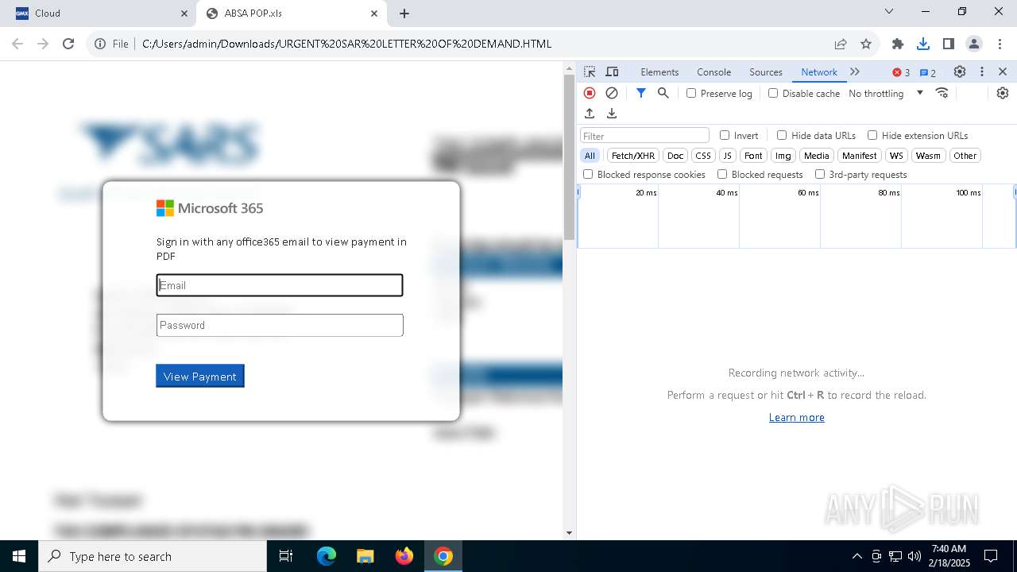Screen dimensions: 1017x572
Task: Open DevTools settings gear
Action: coord(960,71)
